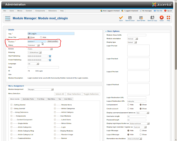Click the Module Manager header icon
This screenshot has width=177, height=141.
pos(8,18)
